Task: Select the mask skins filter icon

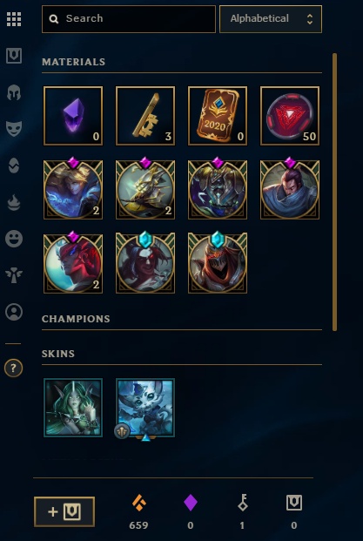Action: point(14,129)
